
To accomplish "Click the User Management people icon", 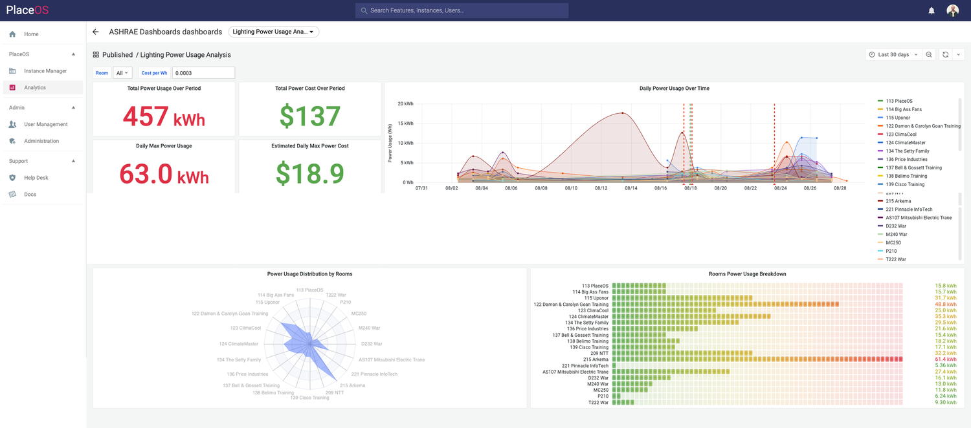I will point(12,124).
